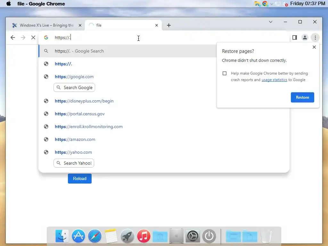
Task: Open 'file - Google Chrome' menu bar title
Action: point(41,4)
